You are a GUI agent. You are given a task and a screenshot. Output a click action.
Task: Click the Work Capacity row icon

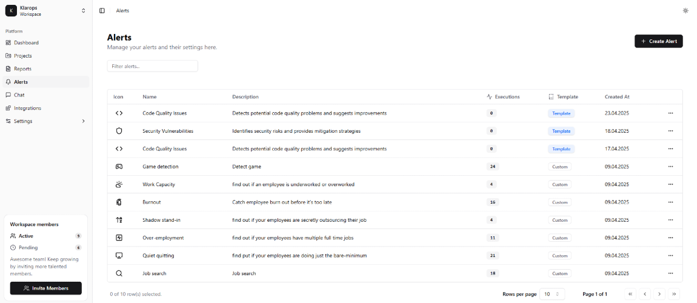pyautogui.click(x=119, y=184)
